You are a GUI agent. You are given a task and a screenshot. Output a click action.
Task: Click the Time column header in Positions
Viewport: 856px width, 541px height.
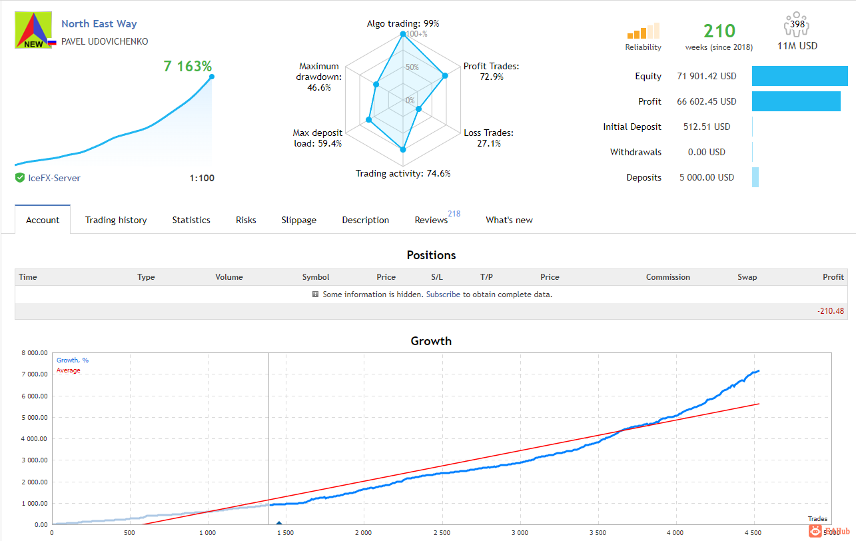pyautogui.click(x=28, y=277)
